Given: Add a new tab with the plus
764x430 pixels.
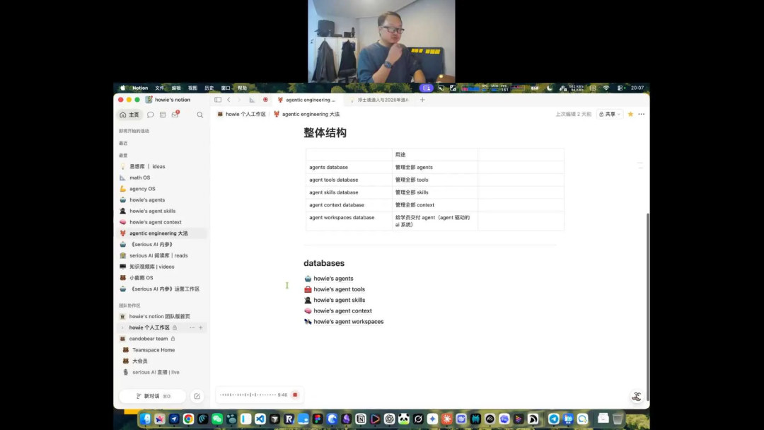Looking at the screenshot, I should [422, 100].
